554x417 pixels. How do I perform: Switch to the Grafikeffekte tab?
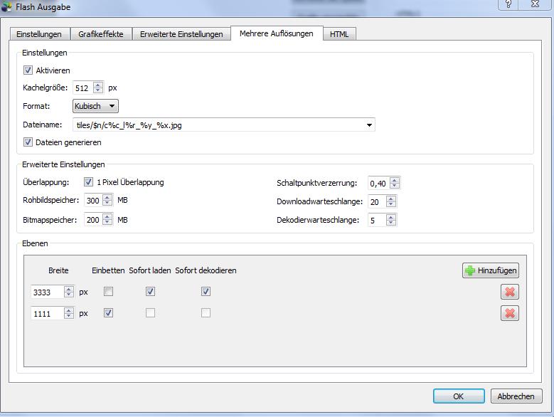coord(101,34)
